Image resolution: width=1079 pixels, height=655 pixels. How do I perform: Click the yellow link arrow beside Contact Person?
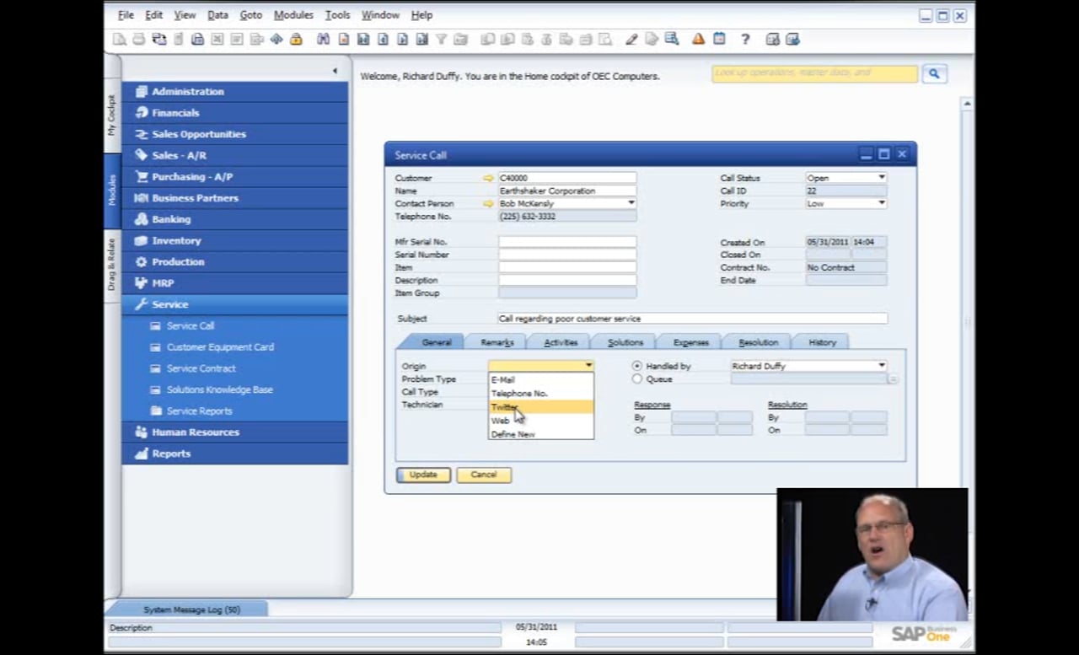pos(488,204)
